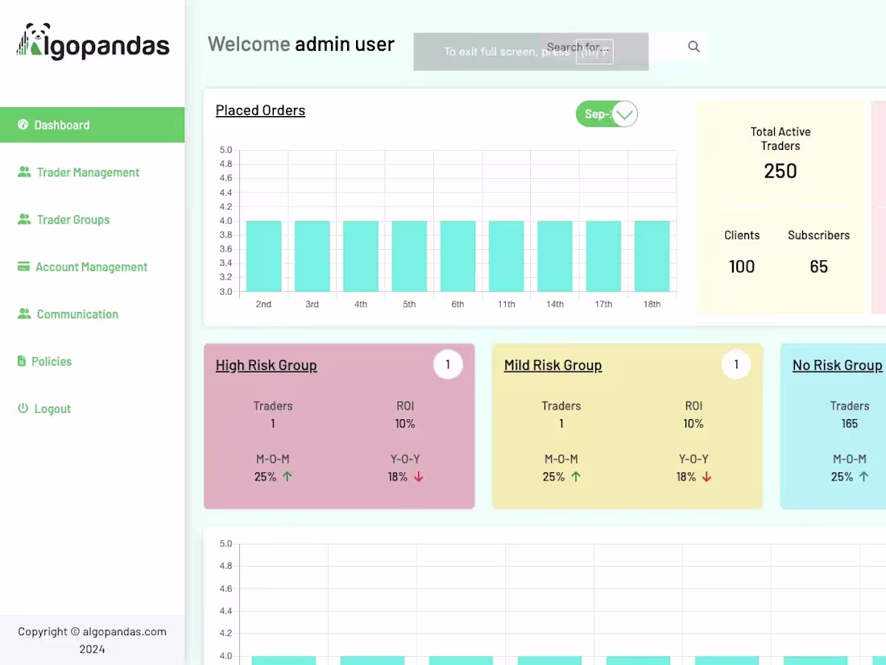Select Logout from the sidebar

point(52,409)
